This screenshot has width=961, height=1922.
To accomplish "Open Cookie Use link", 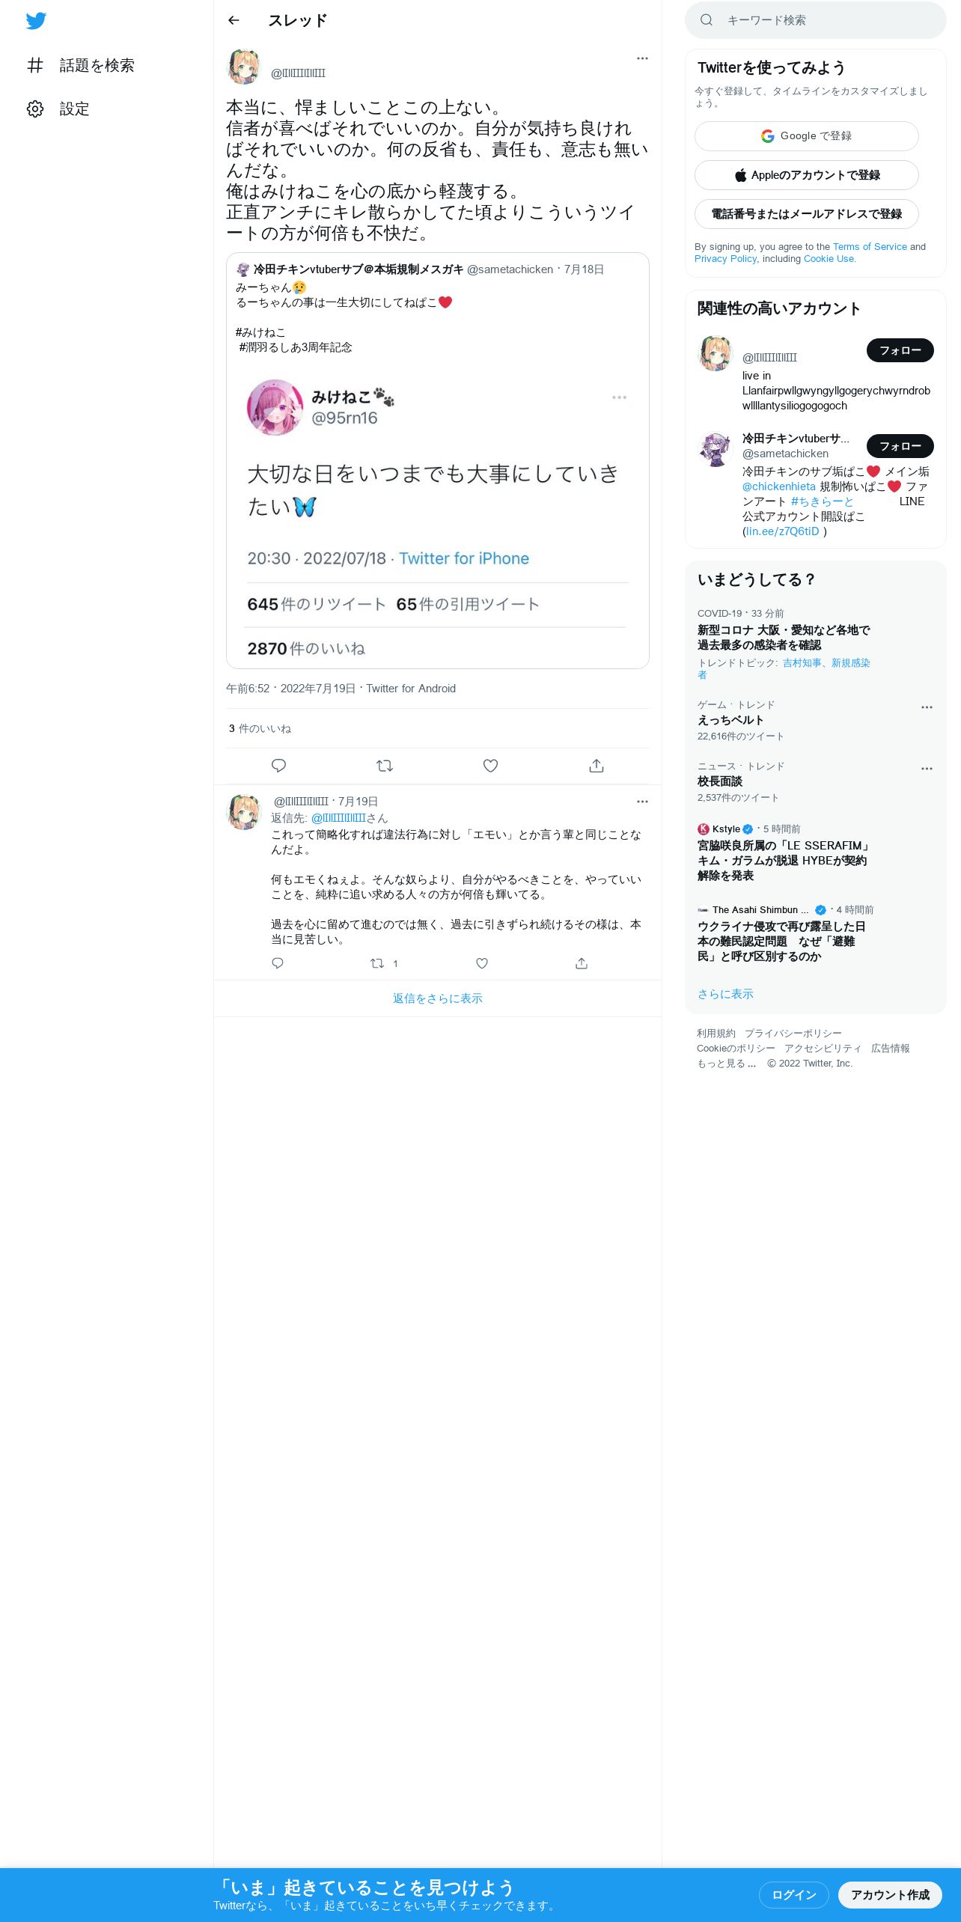I will 829,258.
